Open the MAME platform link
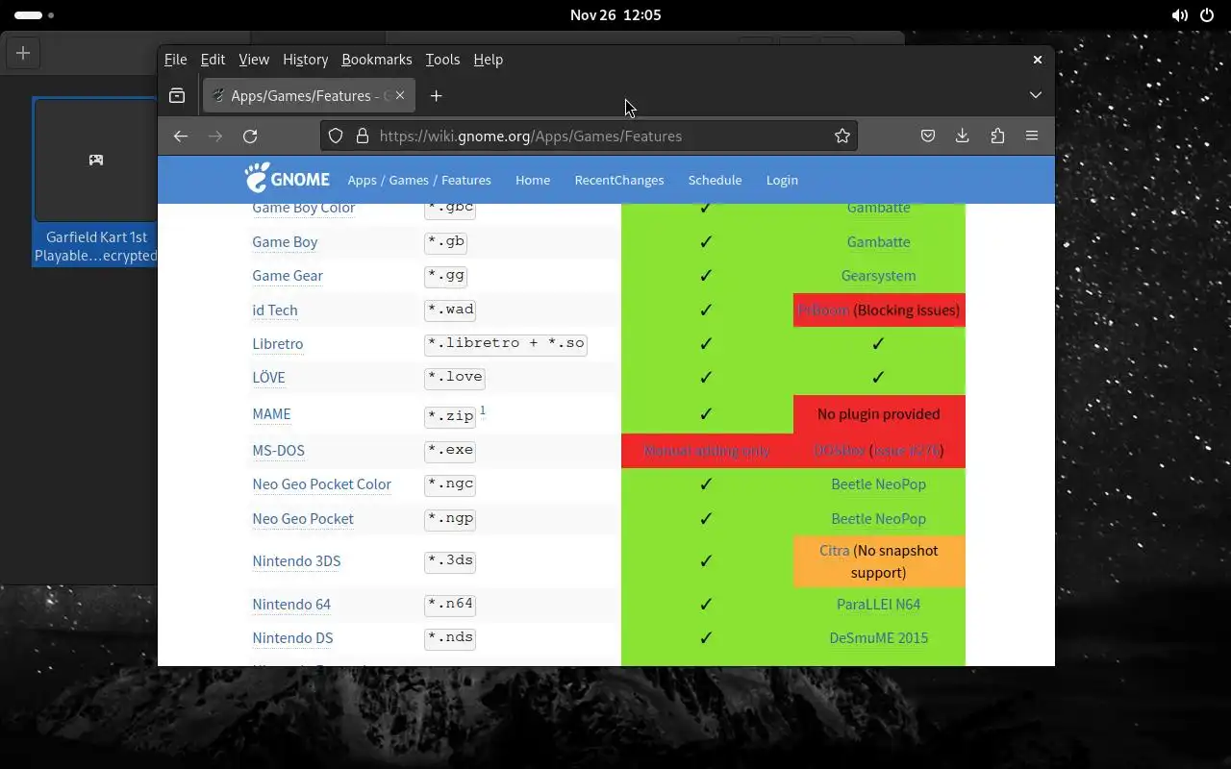Screen dimensions: 1231x769 point(271,414)
